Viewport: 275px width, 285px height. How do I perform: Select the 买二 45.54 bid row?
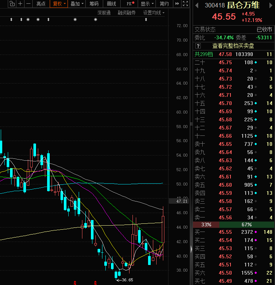233,240
